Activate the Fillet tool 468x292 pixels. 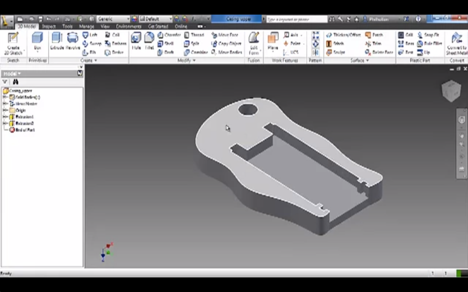149,41
